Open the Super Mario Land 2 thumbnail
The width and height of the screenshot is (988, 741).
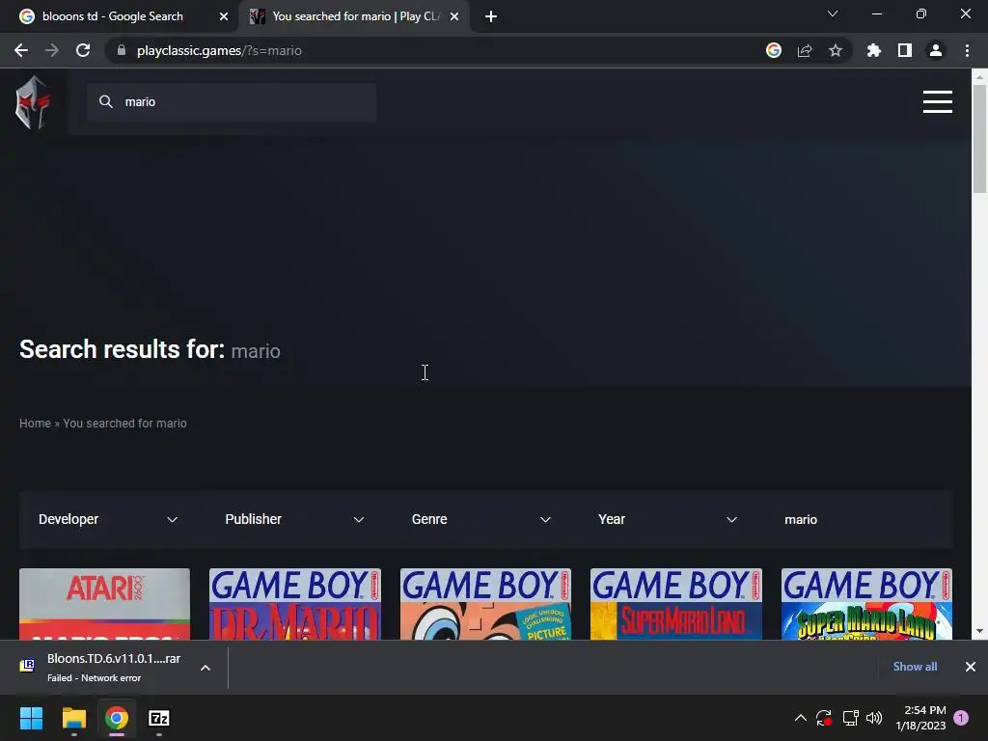[x=867, y=604]
